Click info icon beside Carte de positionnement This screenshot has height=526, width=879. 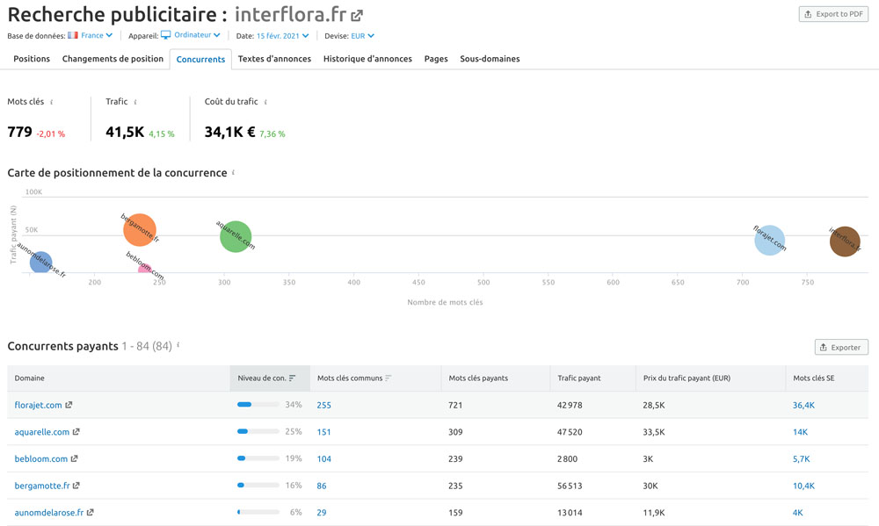(233, 172)
